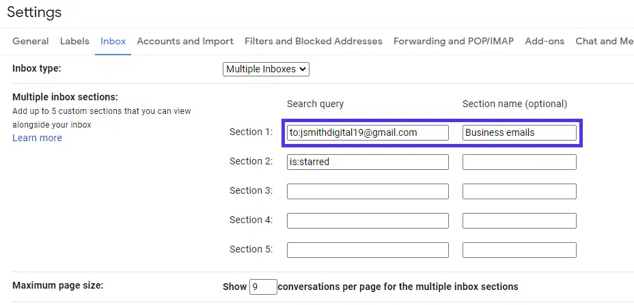Switch to the Add-ons tab
The image size is (634, 305).
pyautogui.click(x=545, y=41)
